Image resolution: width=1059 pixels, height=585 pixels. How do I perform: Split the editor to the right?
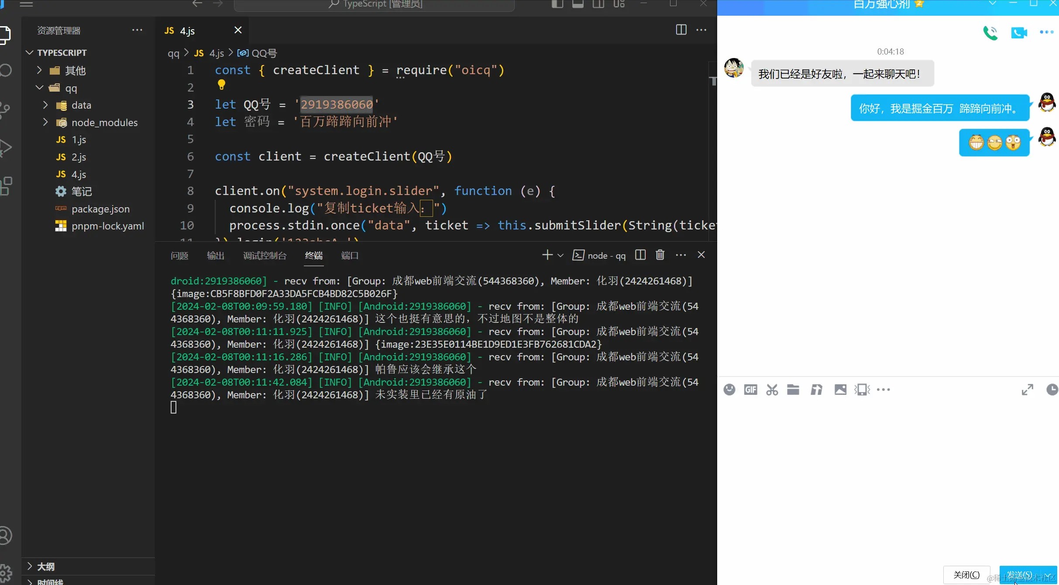pos(681,30)
